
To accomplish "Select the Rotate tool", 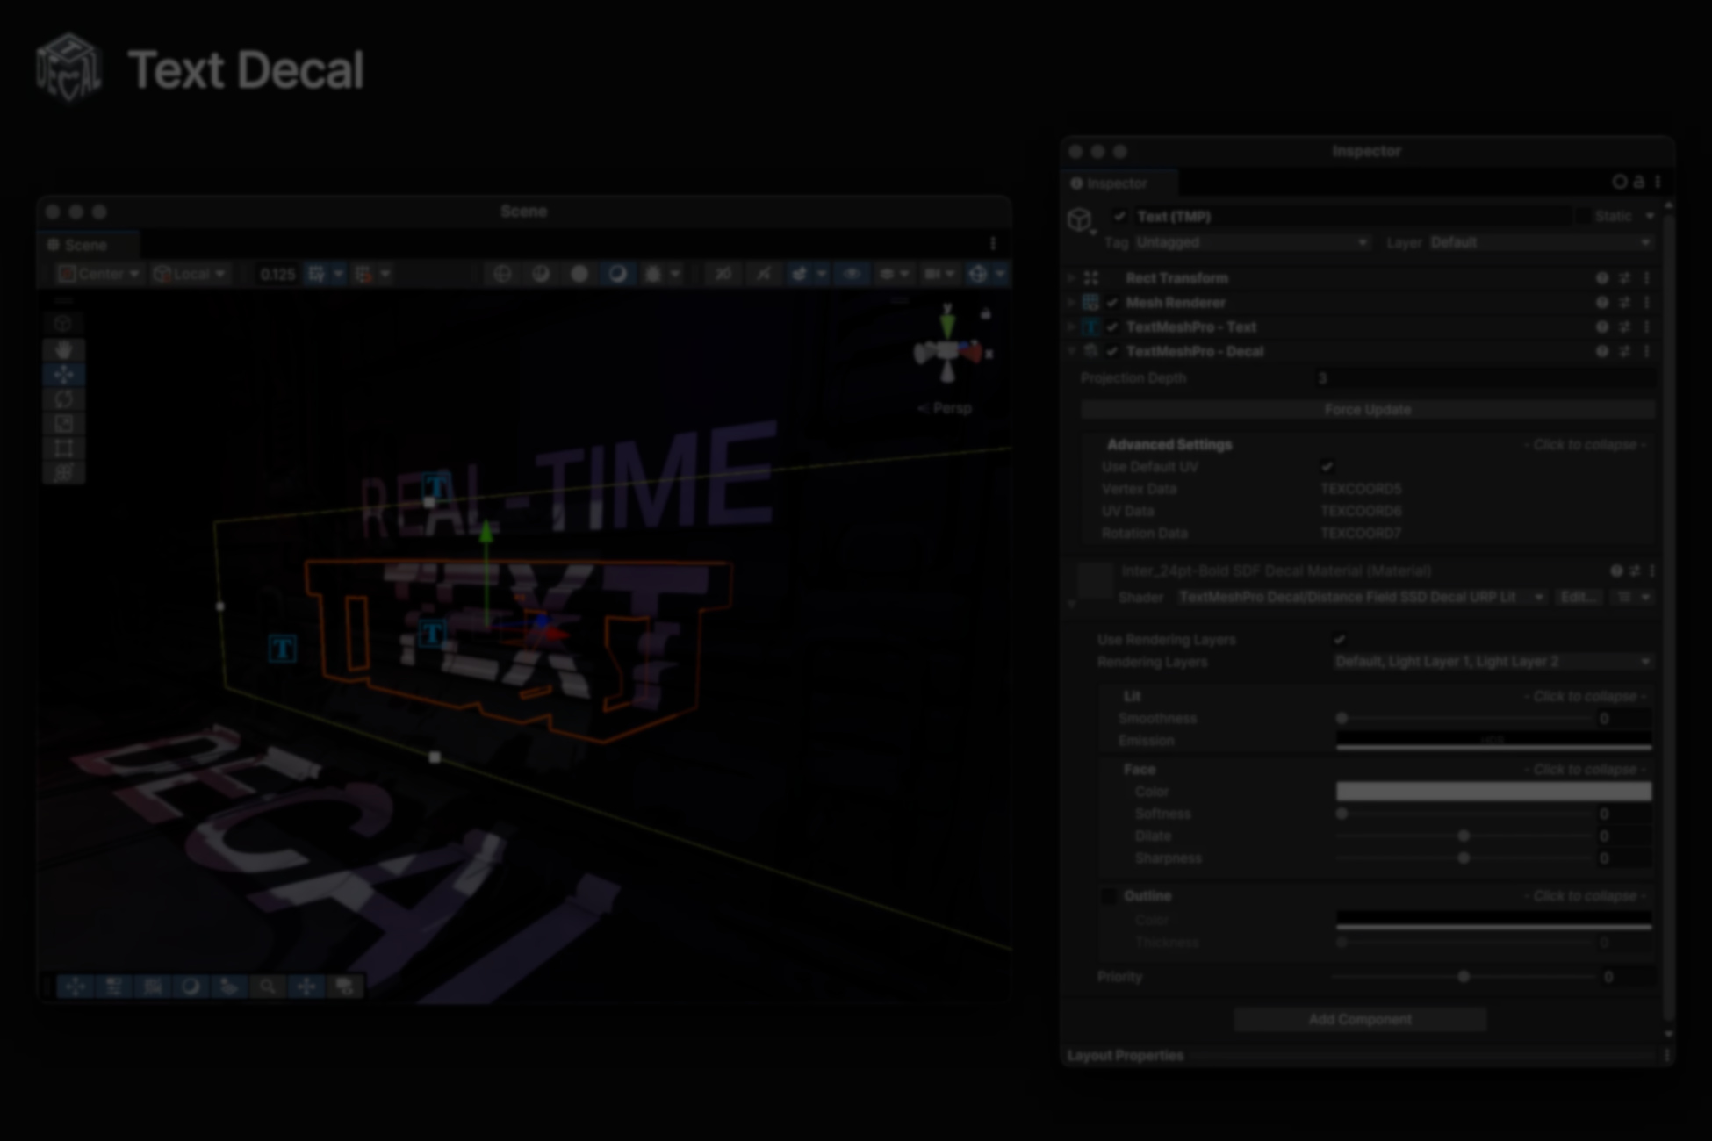I will pos(63,399).
